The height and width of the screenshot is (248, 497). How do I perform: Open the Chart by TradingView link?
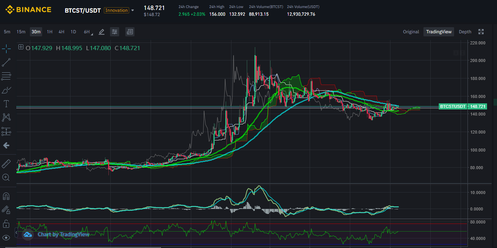[63, 234]
